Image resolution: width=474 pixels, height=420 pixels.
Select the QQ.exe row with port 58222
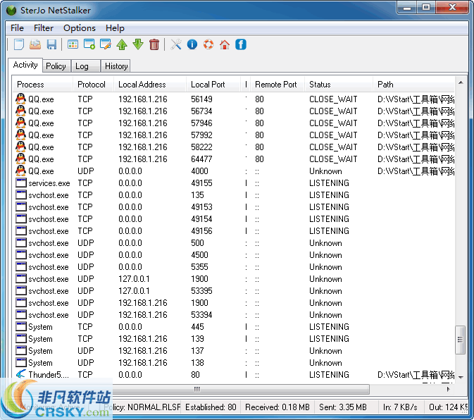coord(234,147)
